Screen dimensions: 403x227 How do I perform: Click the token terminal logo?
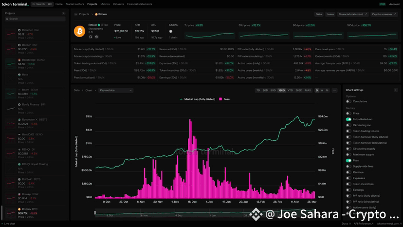[x=15, y=4]
